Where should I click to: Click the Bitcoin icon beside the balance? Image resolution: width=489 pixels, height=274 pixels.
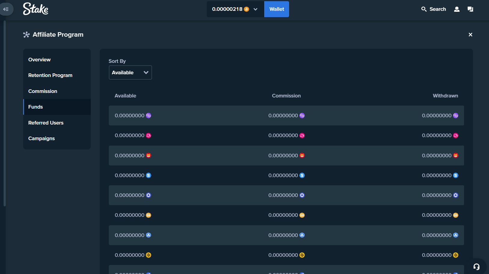coord(246,9)
